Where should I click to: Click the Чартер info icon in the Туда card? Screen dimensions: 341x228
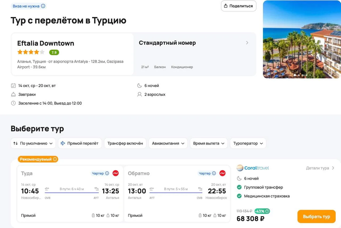(x=107, y=173)
